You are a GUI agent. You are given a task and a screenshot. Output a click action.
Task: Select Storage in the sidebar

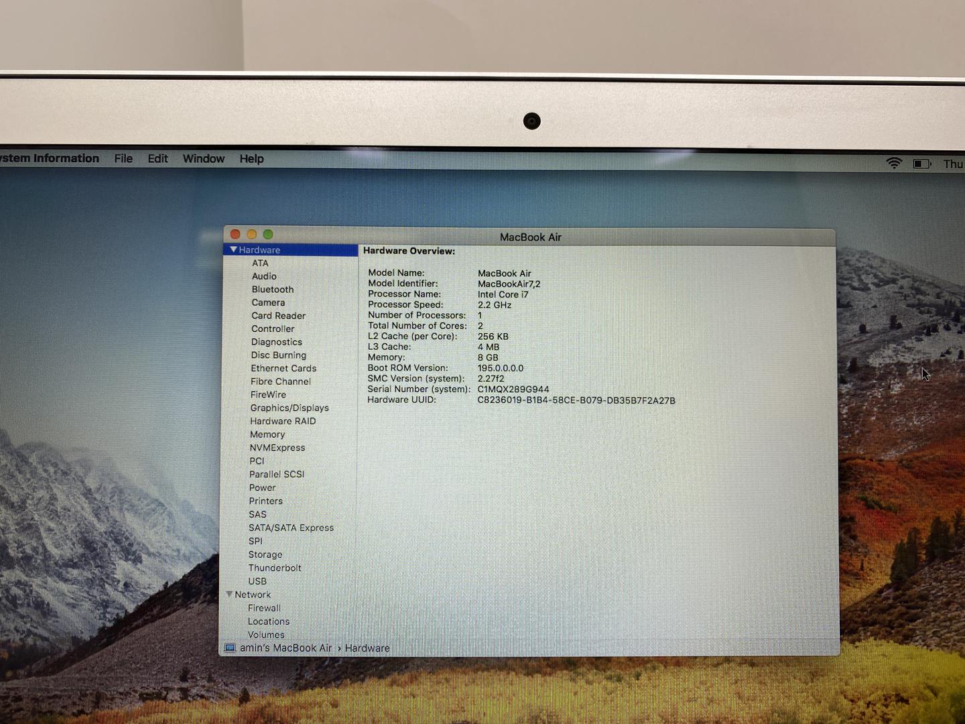tap(265, 554)
